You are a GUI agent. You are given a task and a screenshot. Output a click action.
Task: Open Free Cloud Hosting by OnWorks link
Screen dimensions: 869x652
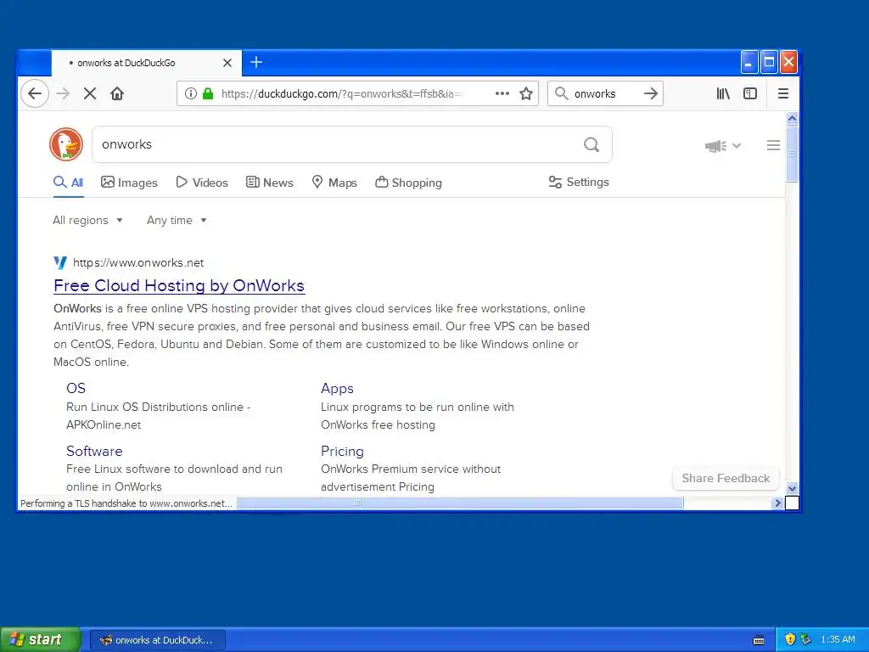pos(179,285)
